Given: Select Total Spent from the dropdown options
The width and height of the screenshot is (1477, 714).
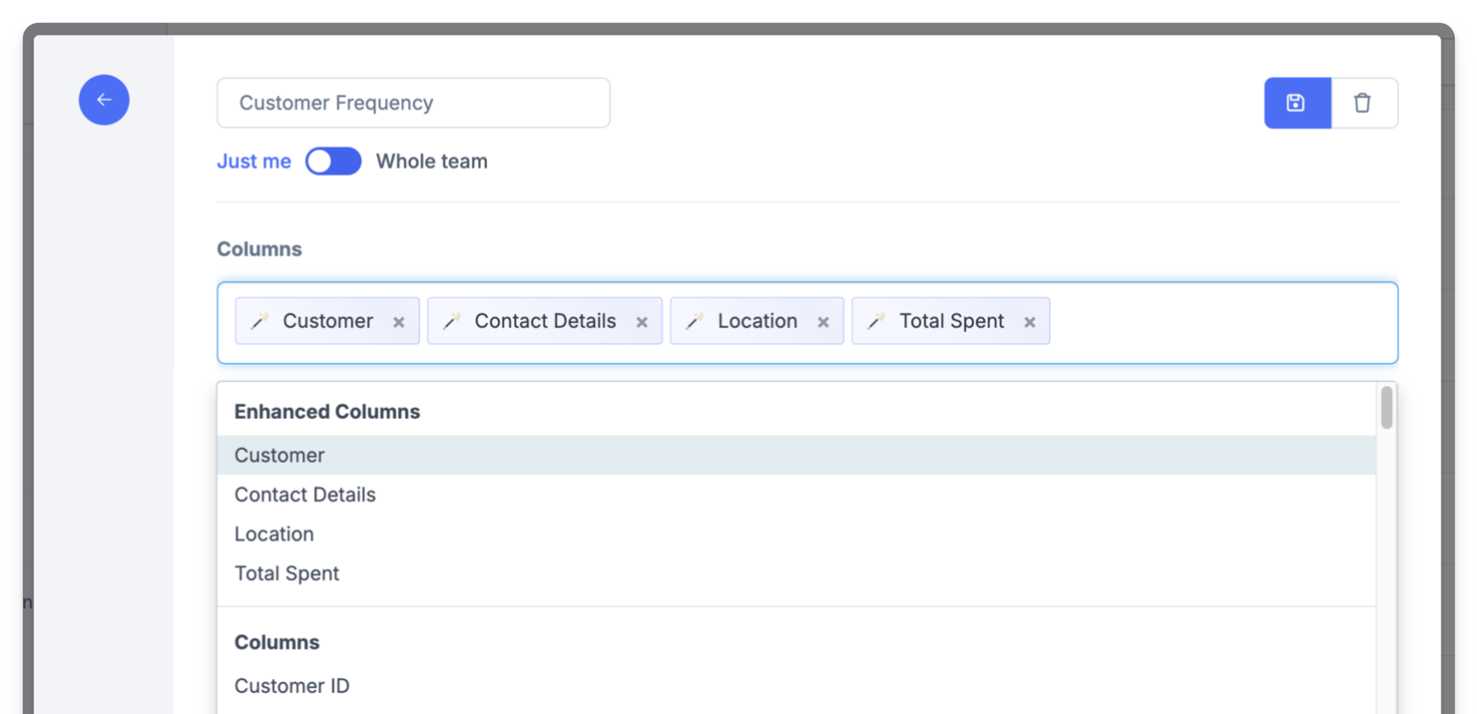Looking at the screenshot, I should pos(286,573).
